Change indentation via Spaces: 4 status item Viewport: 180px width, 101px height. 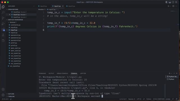pos(132,99)
